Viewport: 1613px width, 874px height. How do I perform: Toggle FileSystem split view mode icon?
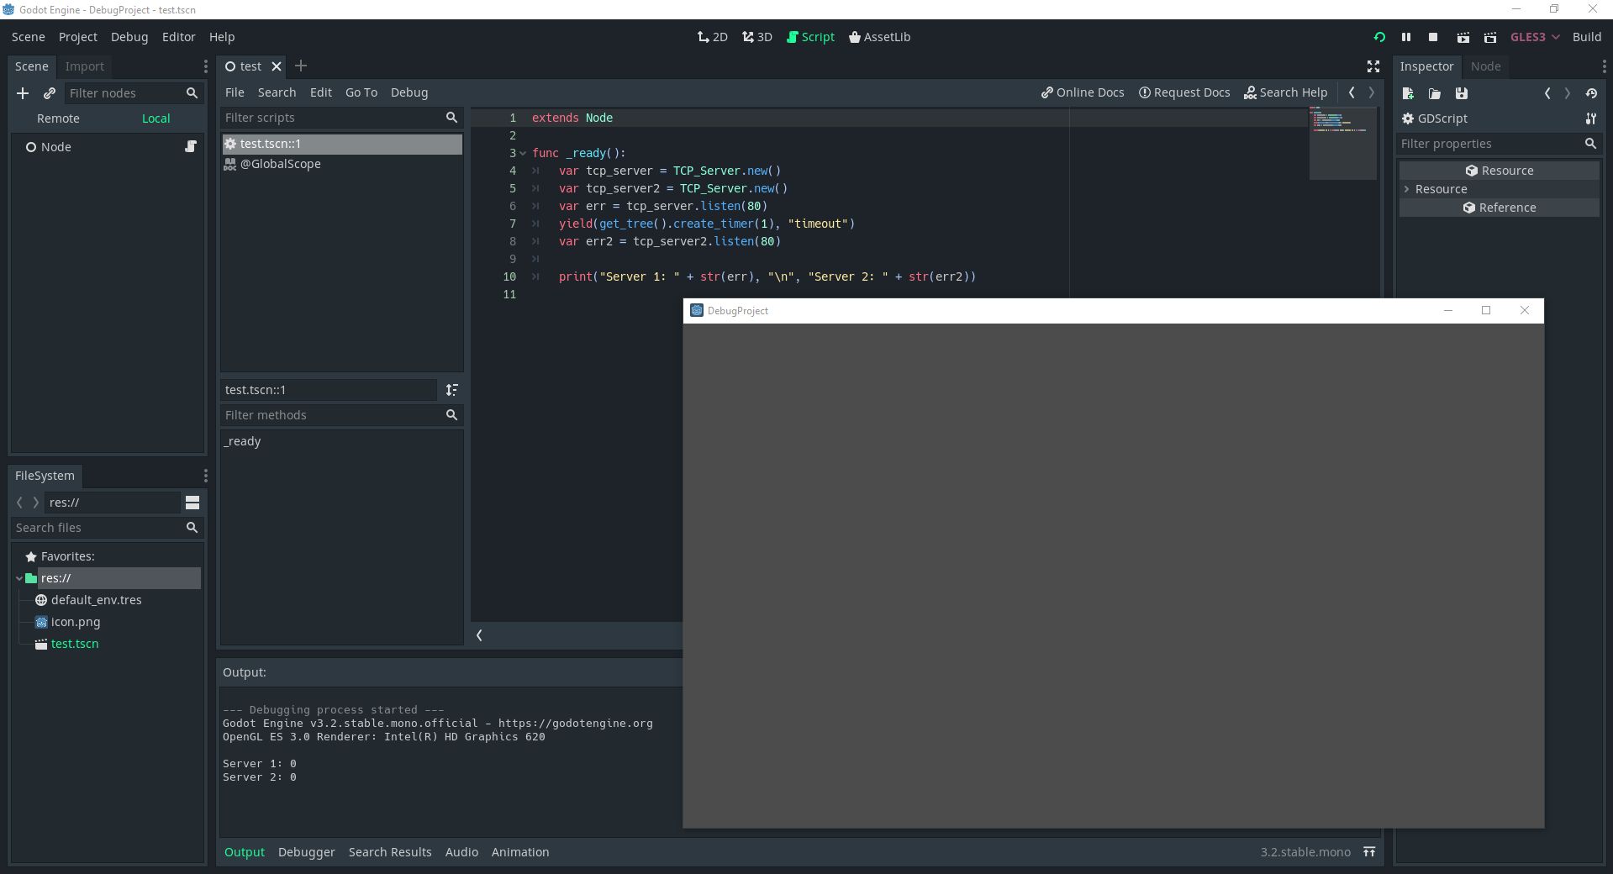[x=192, y=503]
